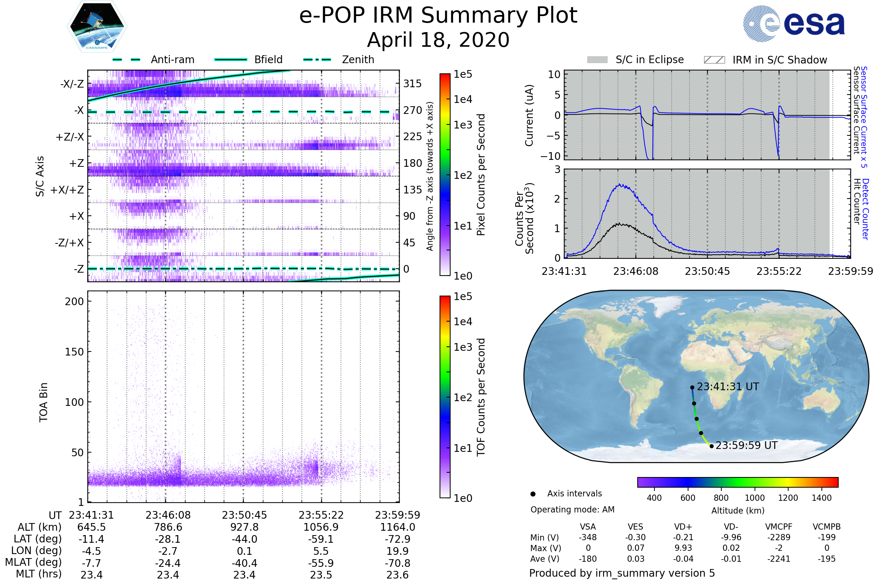Click the Pixel Counts per Second colorbar

445,174
